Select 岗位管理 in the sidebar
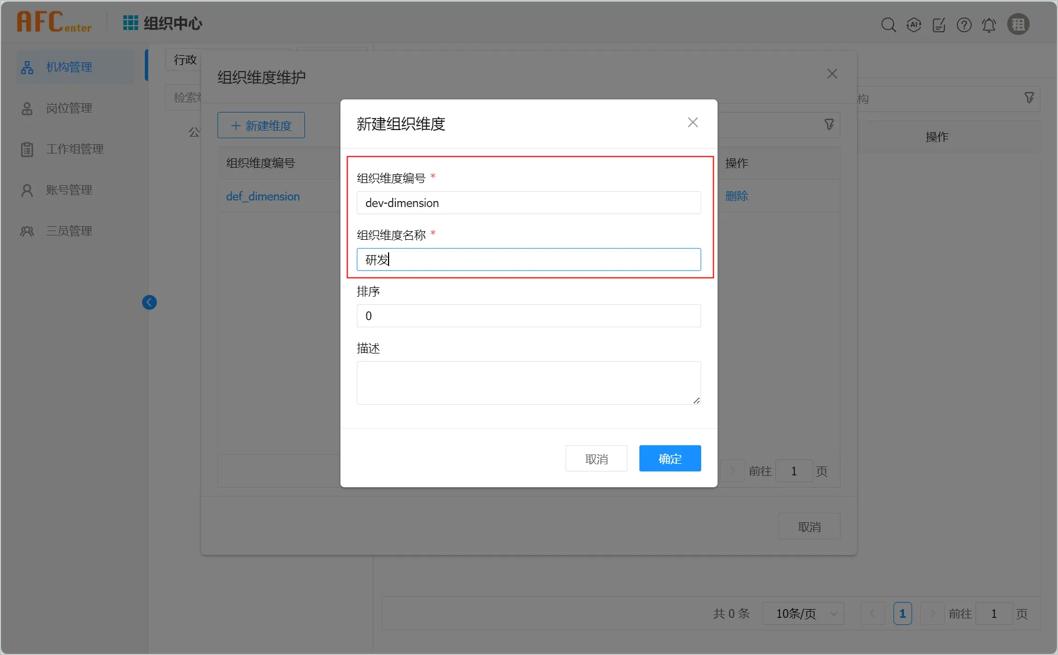The width and height of the screenshot is (1058, 655). pyautogui.click(x=69, y=108)
